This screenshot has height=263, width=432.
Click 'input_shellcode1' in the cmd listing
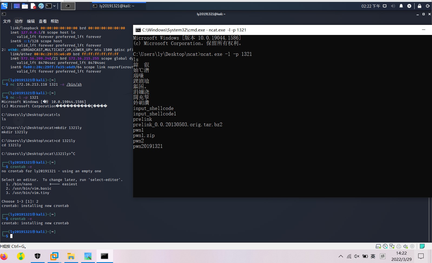click(155, 114)
